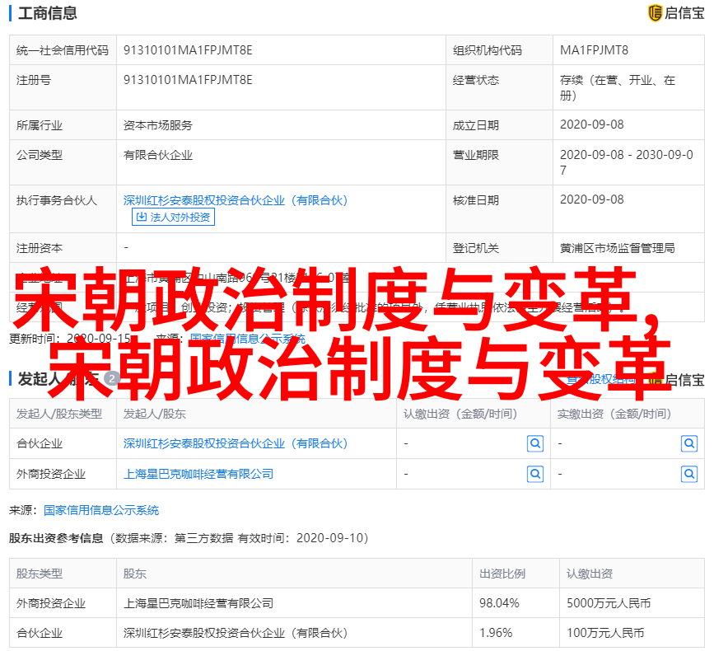
Task: Click 有限合伙企业 company type value
Action: pyautogui.click(x=158, y=156)
